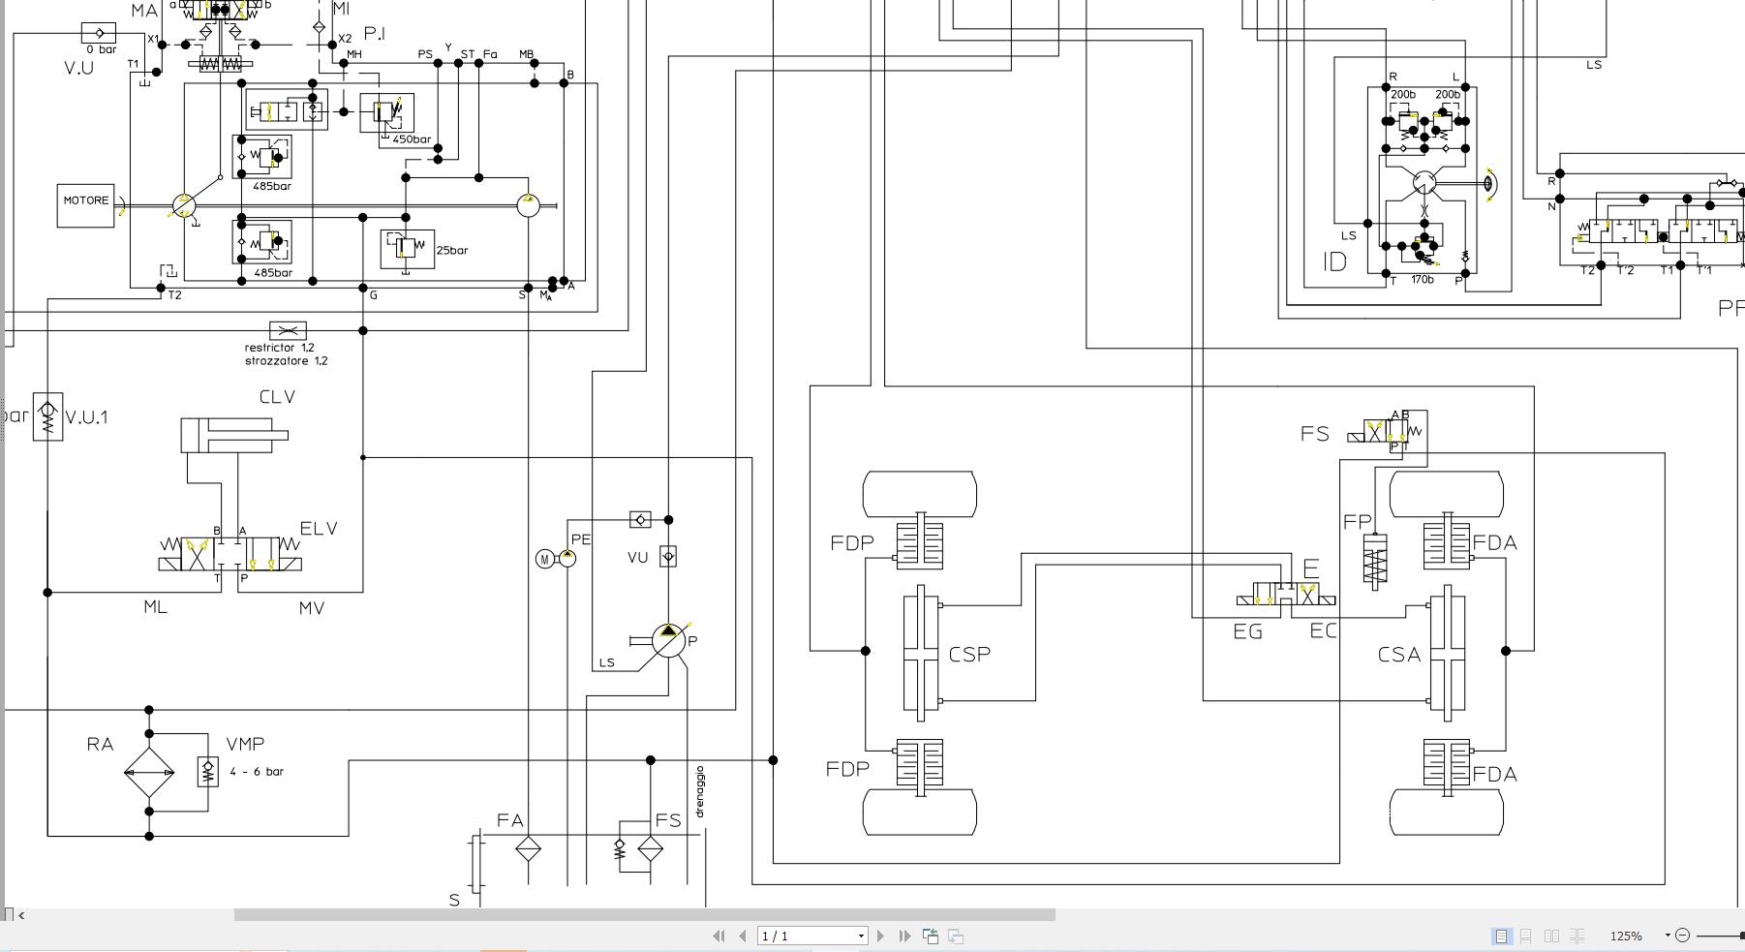
Task: Click the zoom slider track
Action: [1721, 936]
